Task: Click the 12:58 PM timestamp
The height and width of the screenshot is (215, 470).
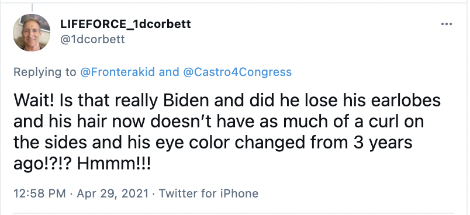Action: pyautogui.click(x=40, y=193)
